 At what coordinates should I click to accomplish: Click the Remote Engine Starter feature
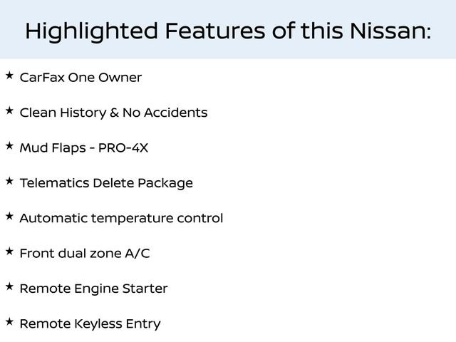[93, 289]
